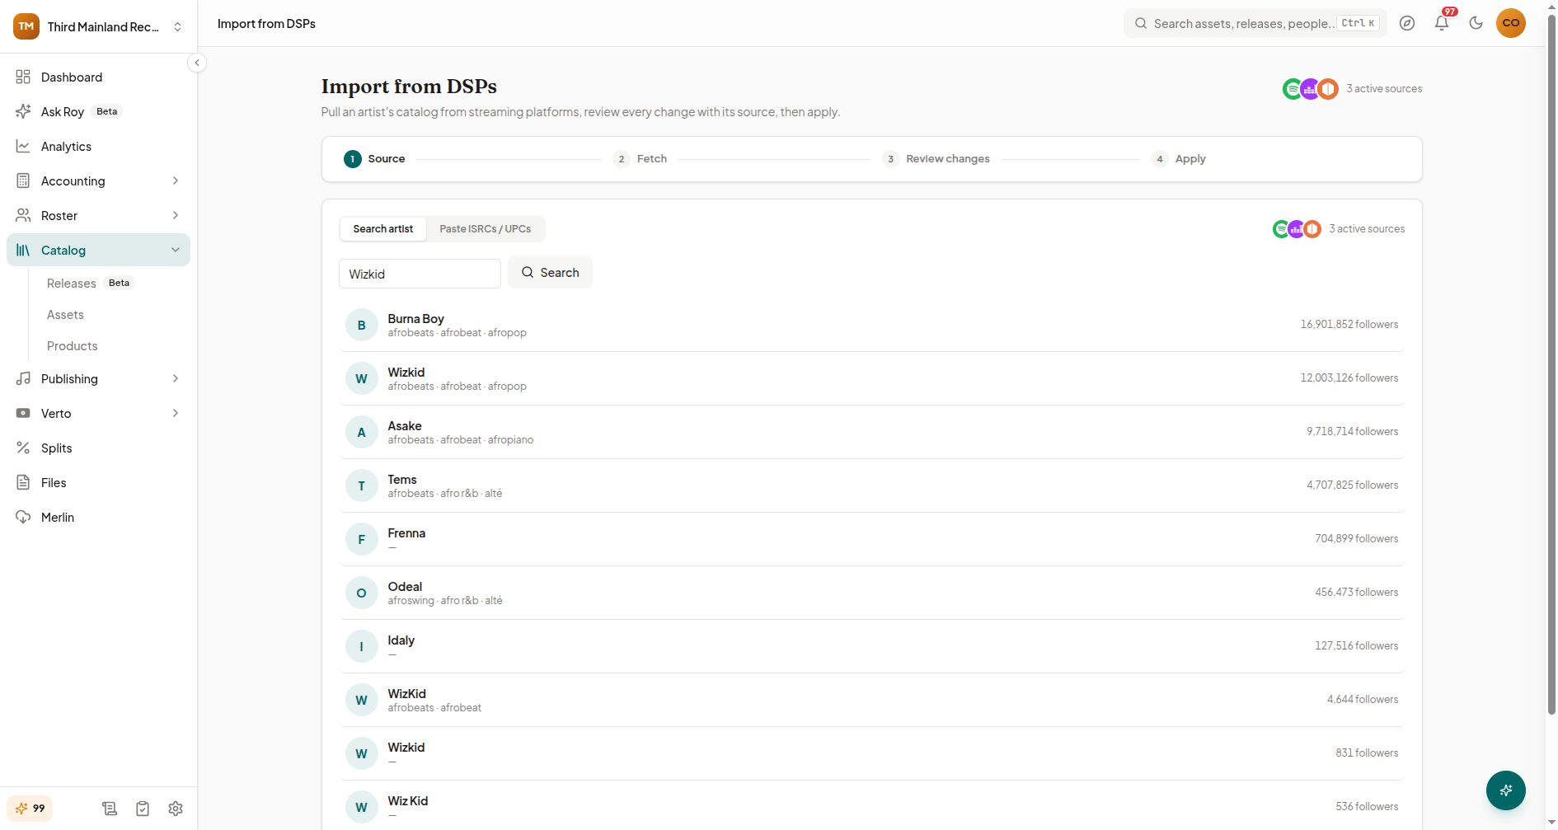This screenshot has height=830, width=1558.
Task: Click header source icons beside 3 active sources
Action: [1311, 89]
